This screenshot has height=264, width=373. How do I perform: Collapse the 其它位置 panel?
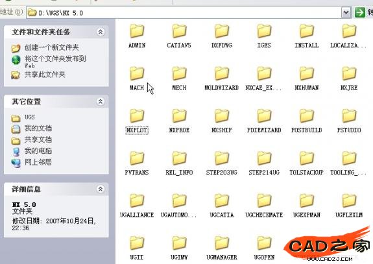101,102
